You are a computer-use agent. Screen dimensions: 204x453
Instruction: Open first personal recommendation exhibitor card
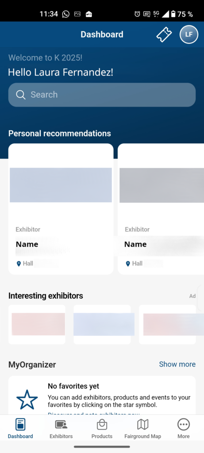coord(61,209)
